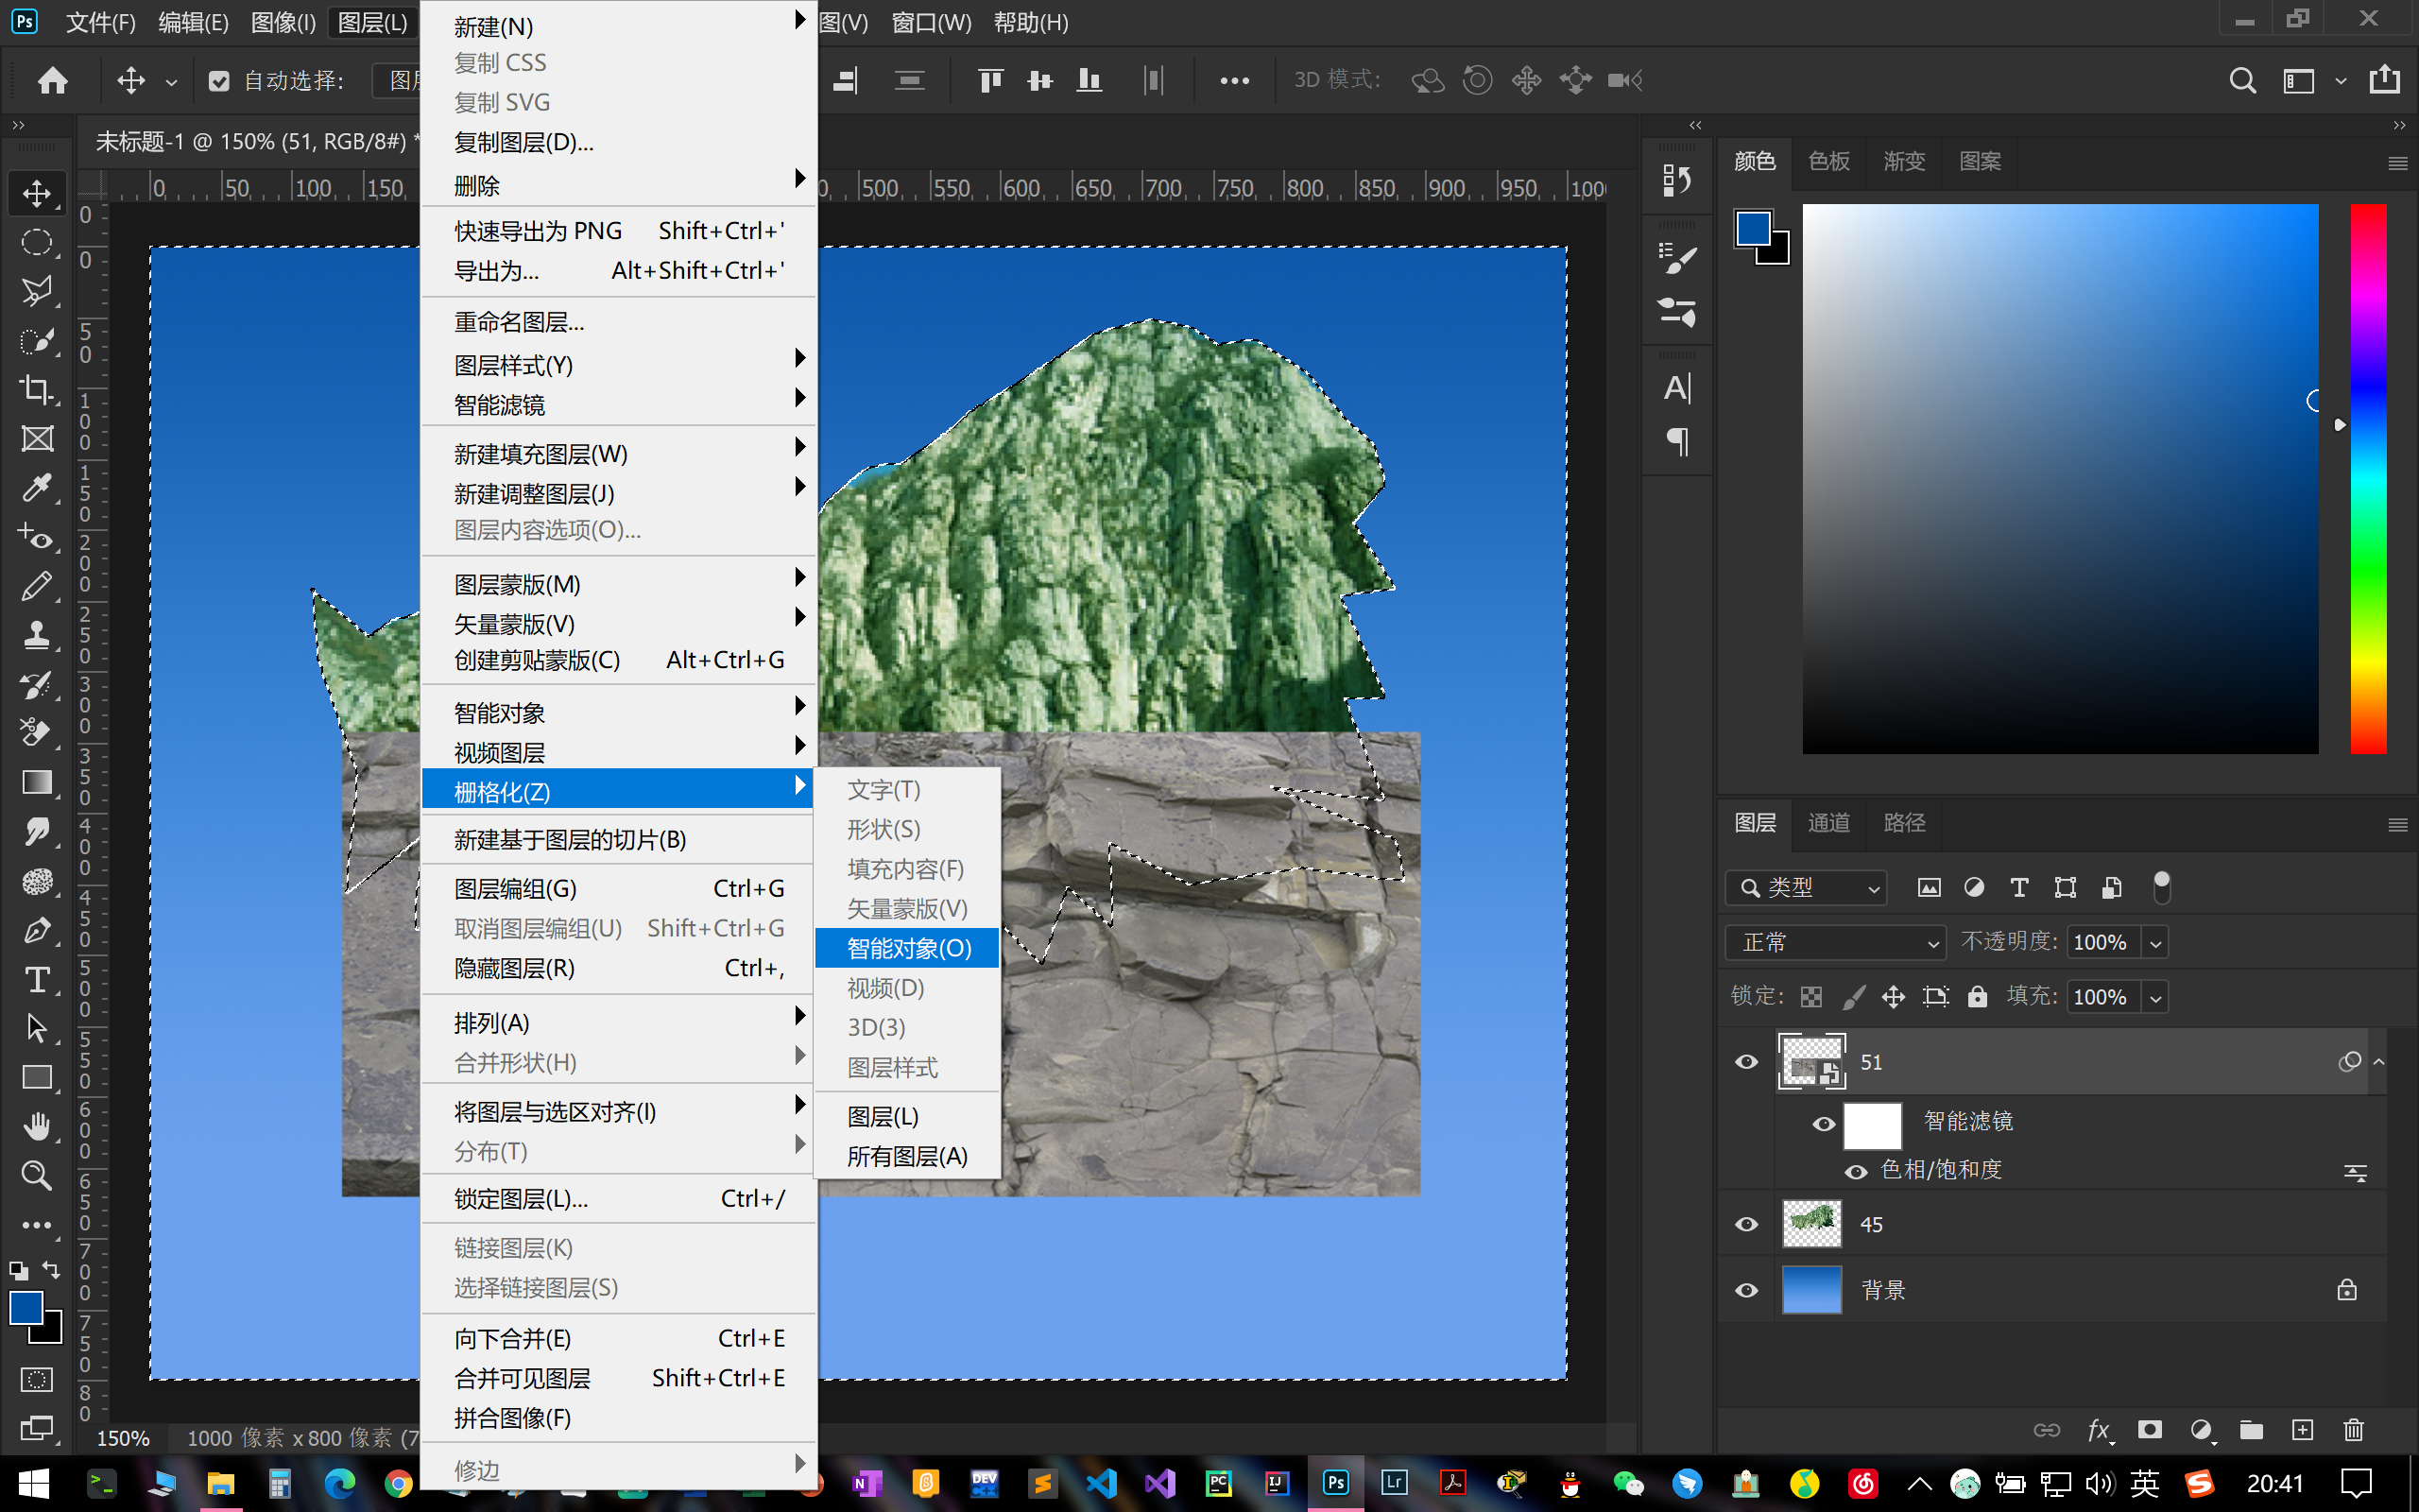Image resolution: width=2419 pixels, height=1512 pixels.
Task: Select the Zoom tool
Action: point(37,1175)
